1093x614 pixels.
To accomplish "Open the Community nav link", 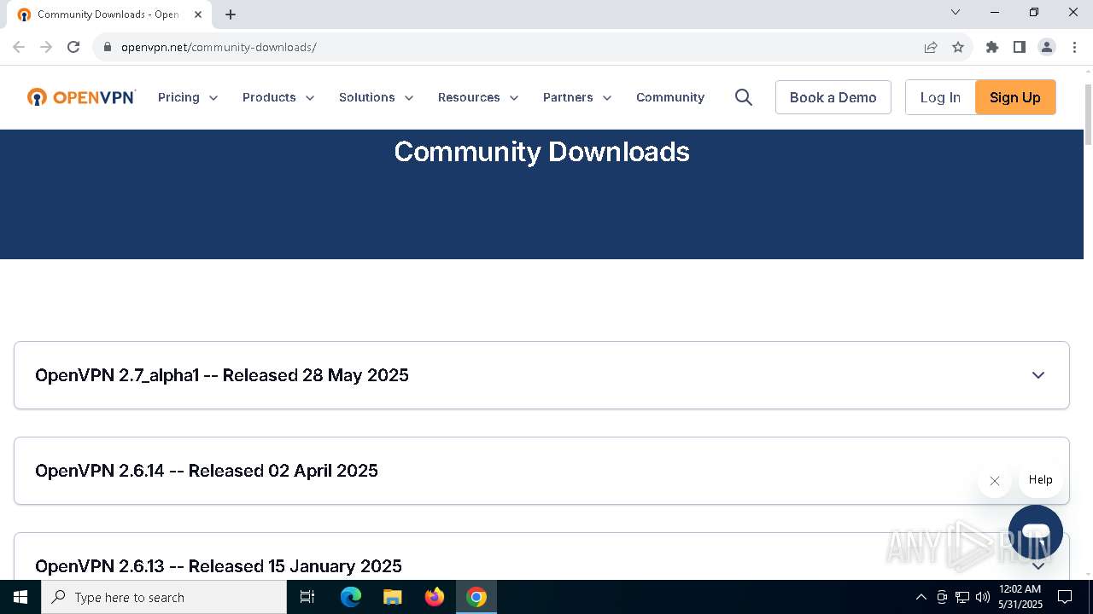I will point(670,97).
